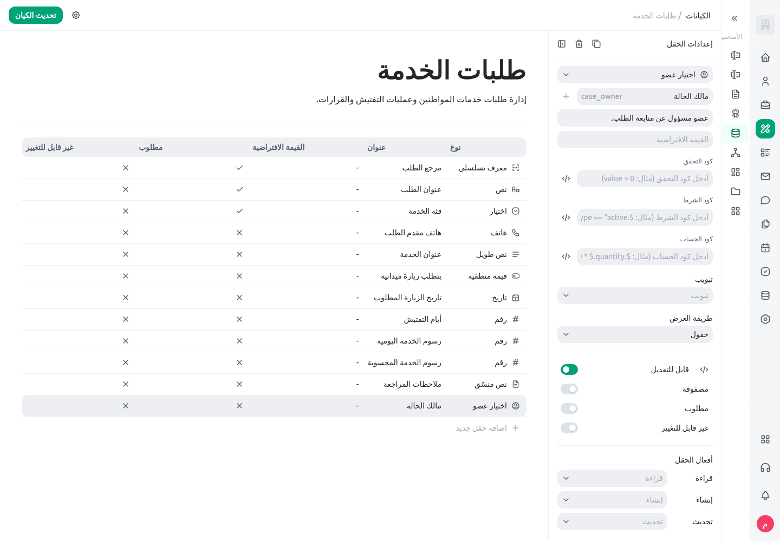Click plus icon next to case_owner
The image size is (780, 541).
click(x=566, y=96)
